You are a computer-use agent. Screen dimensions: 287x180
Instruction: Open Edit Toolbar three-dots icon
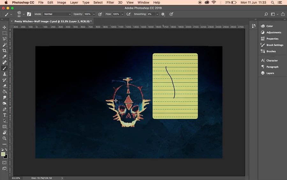point(4,144)
